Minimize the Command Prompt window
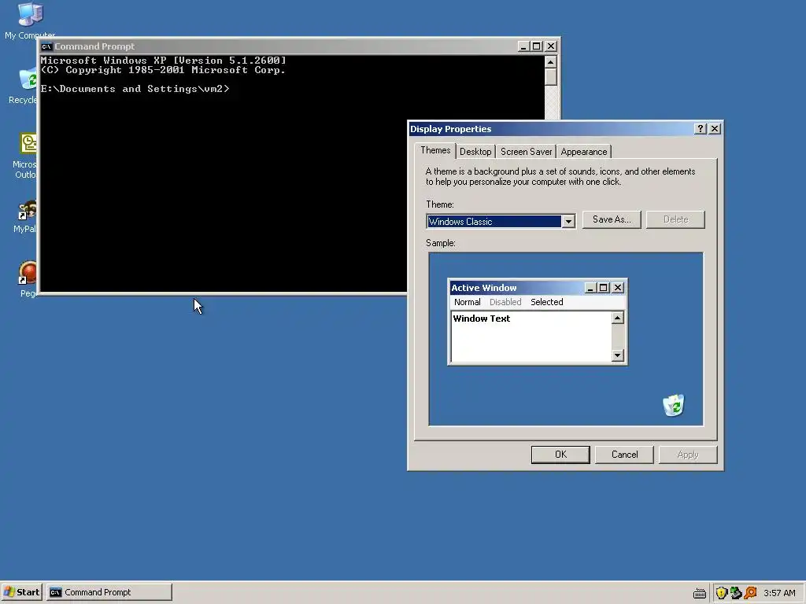806x604 pixels. (x=523, y=46)
